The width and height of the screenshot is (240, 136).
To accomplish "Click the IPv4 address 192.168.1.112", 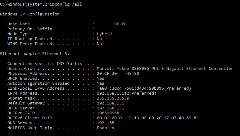I will click(126, 93).
